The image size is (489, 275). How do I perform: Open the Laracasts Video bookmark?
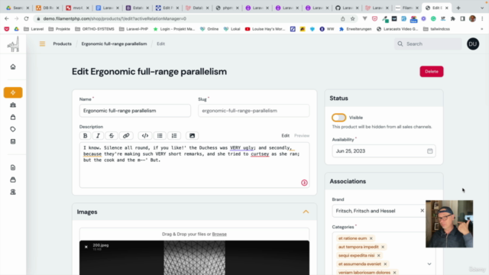click(397, 29)
